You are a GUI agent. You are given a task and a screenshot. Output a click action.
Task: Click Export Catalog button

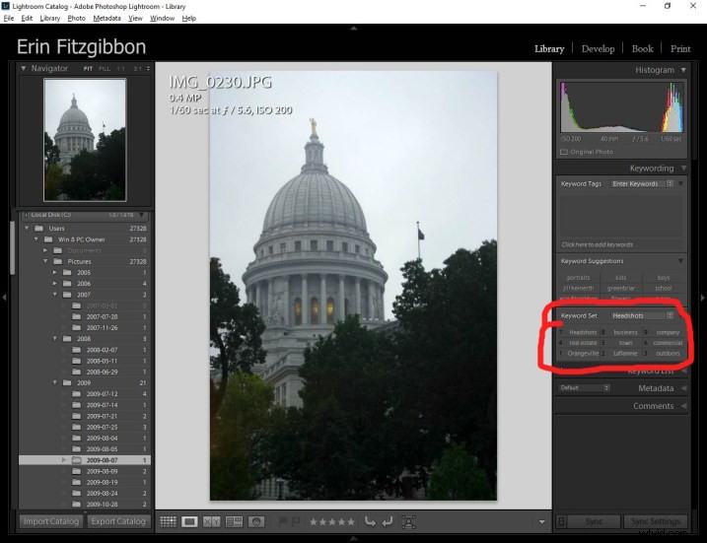pyautogui.click(x=118, y=521)
